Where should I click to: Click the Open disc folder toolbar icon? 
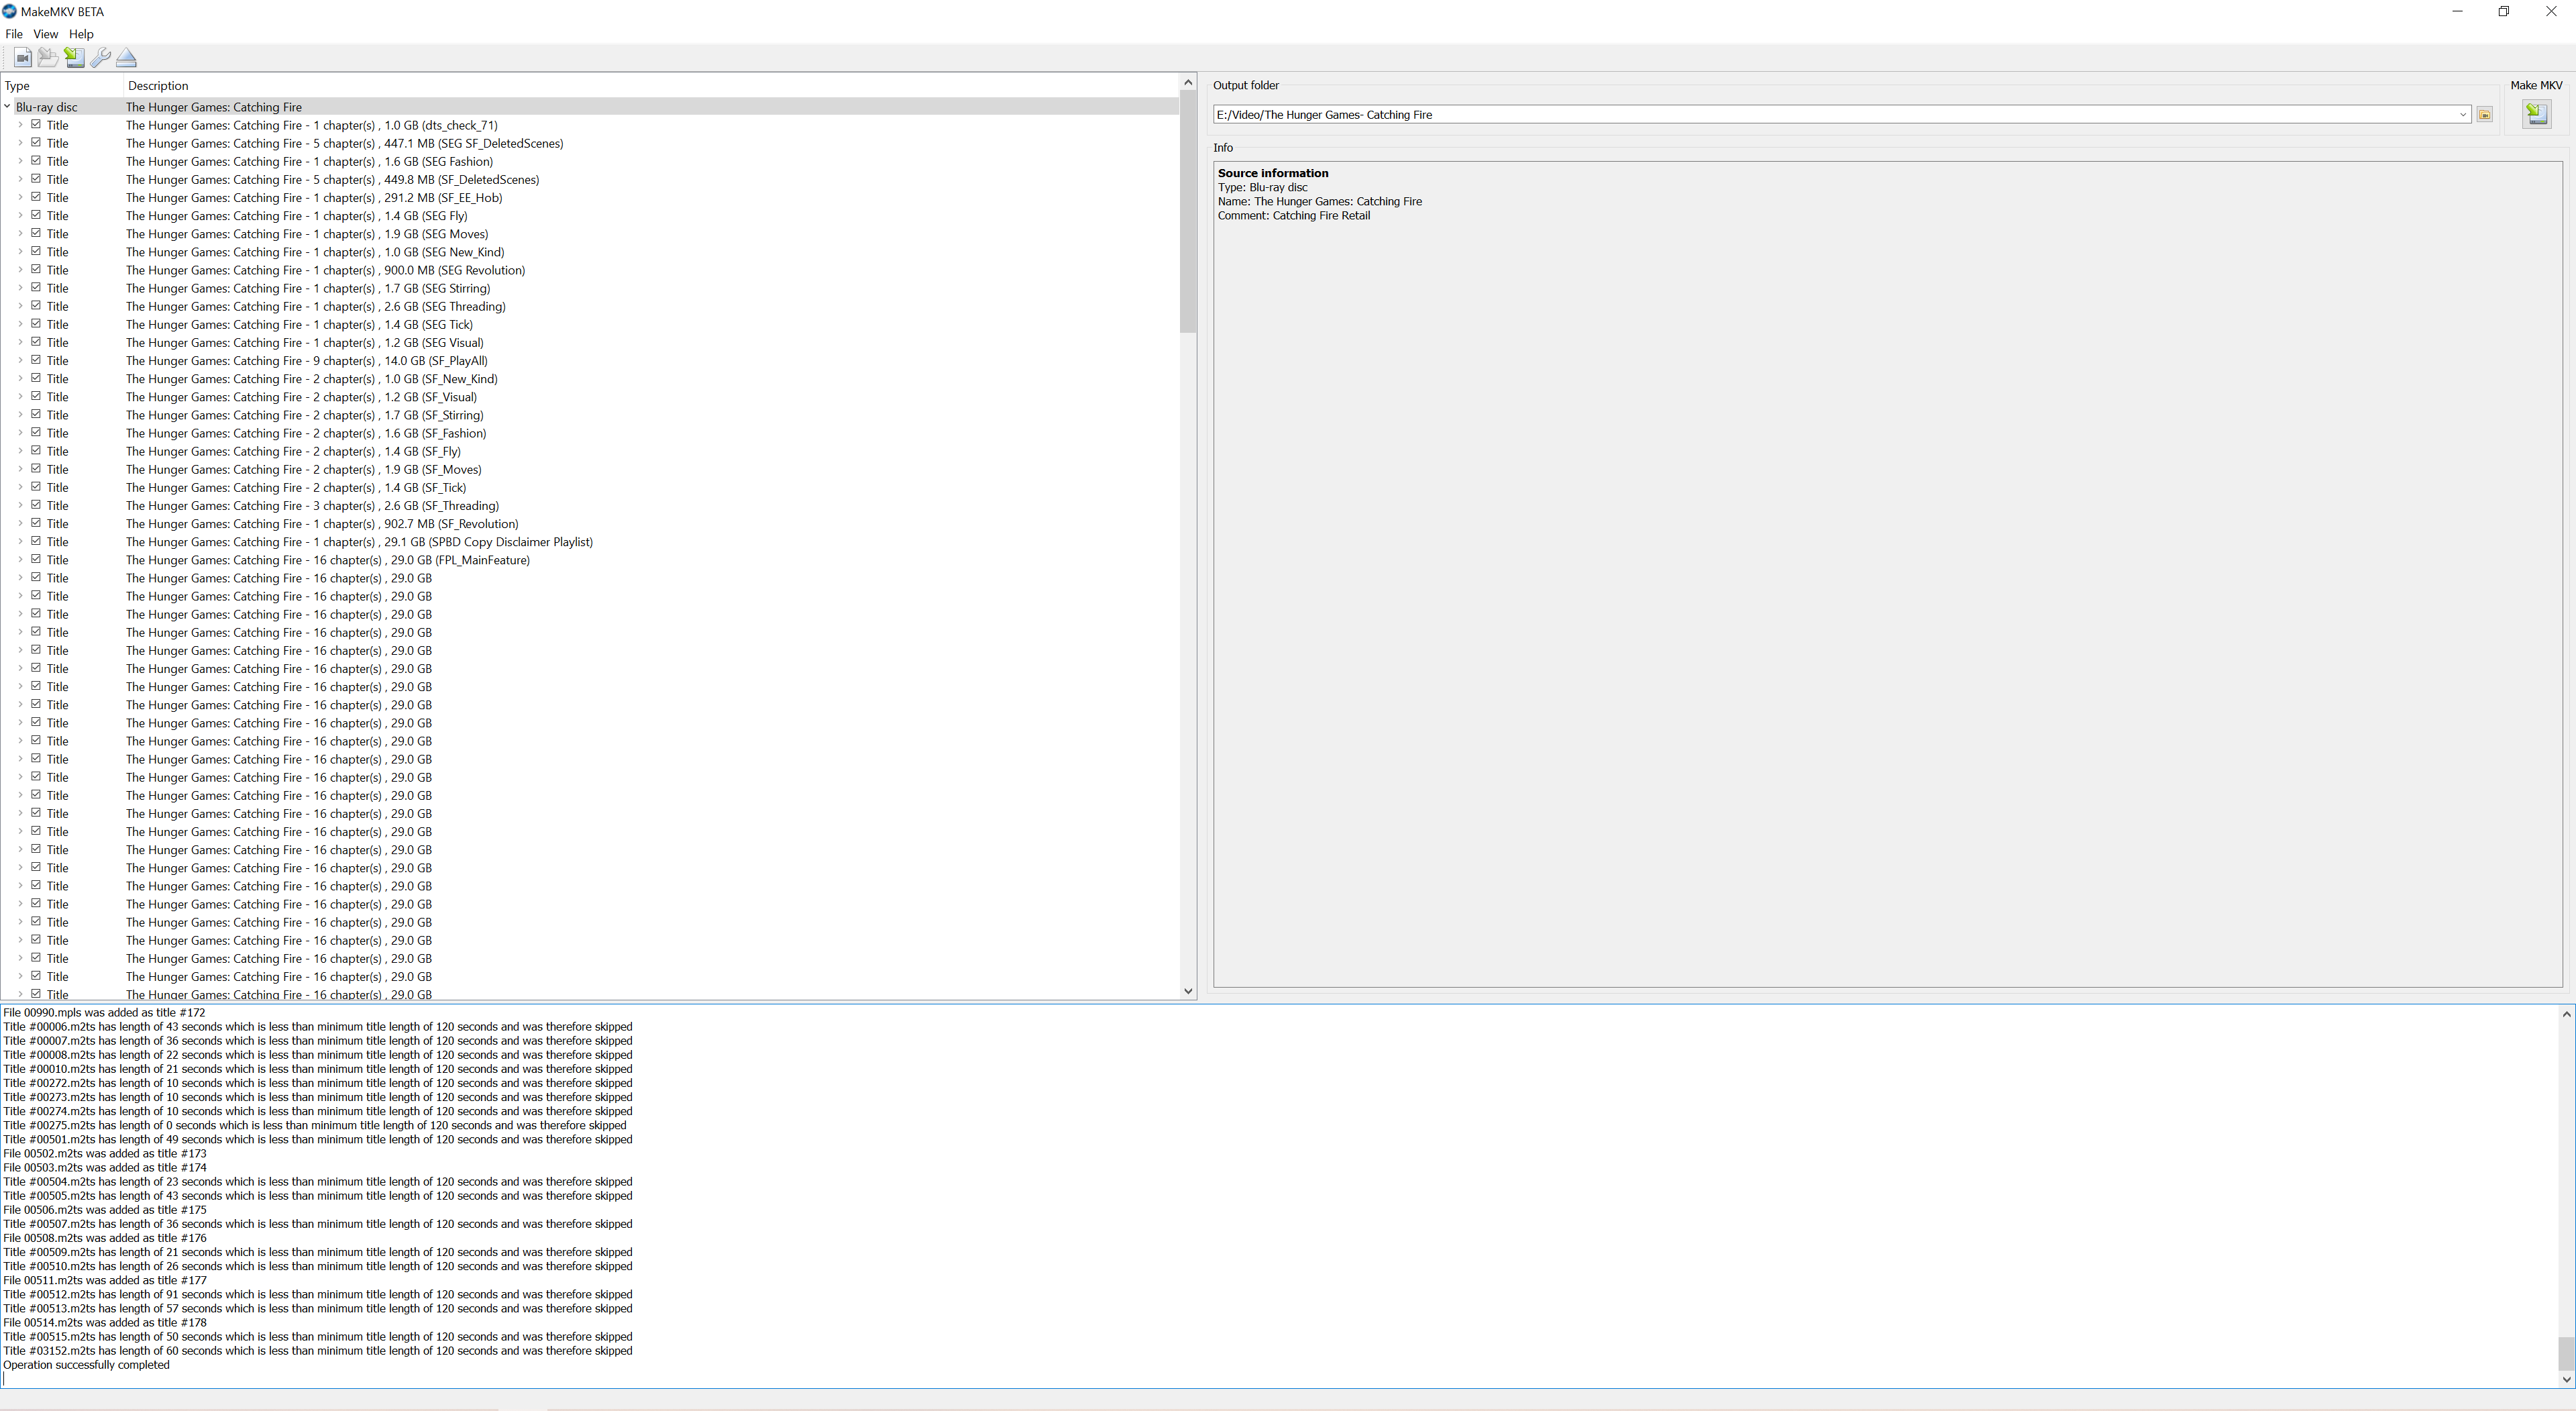48,58
